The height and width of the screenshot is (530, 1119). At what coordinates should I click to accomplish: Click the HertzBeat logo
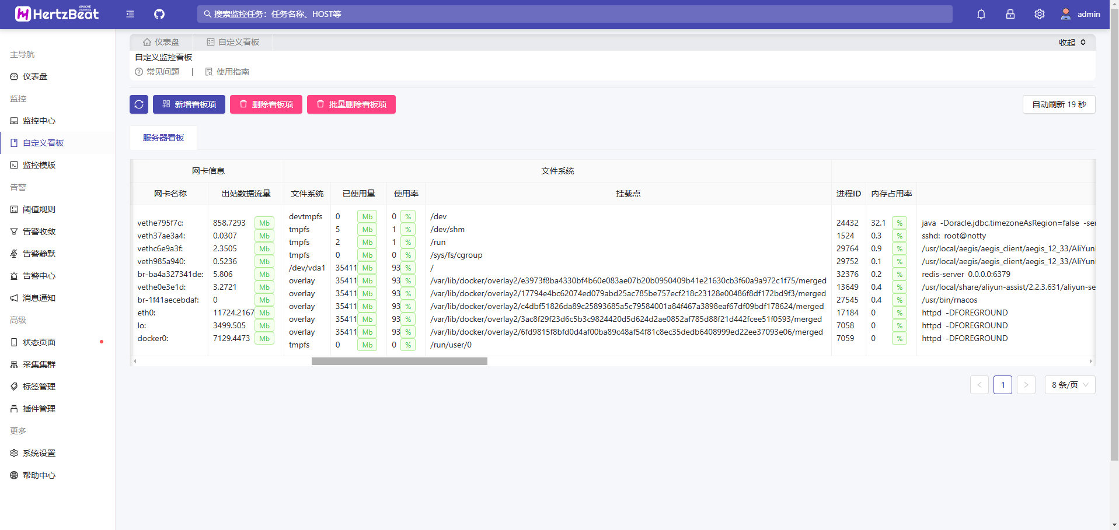pyautogui.click(x=57, y=14)
